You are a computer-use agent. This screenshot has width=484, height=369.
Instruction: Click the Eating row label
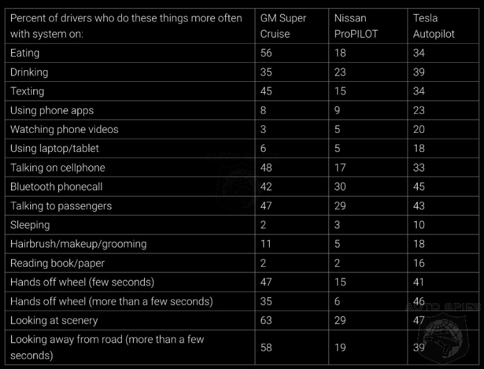pos(25,53)
